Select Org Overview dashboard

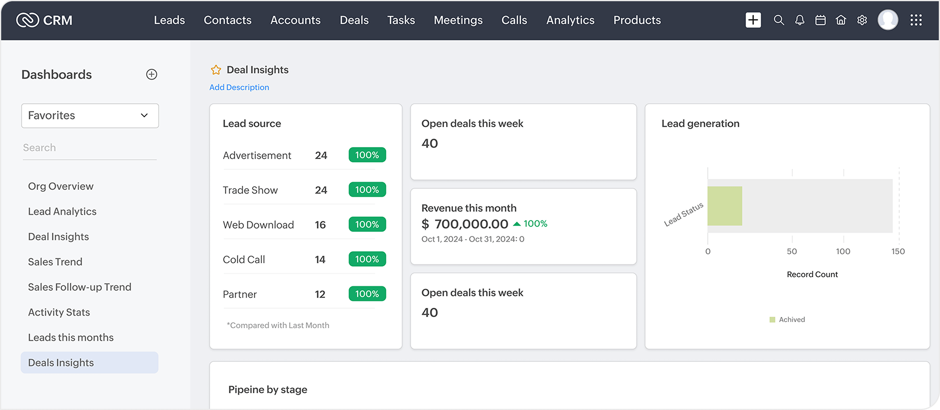pos(61,186)
